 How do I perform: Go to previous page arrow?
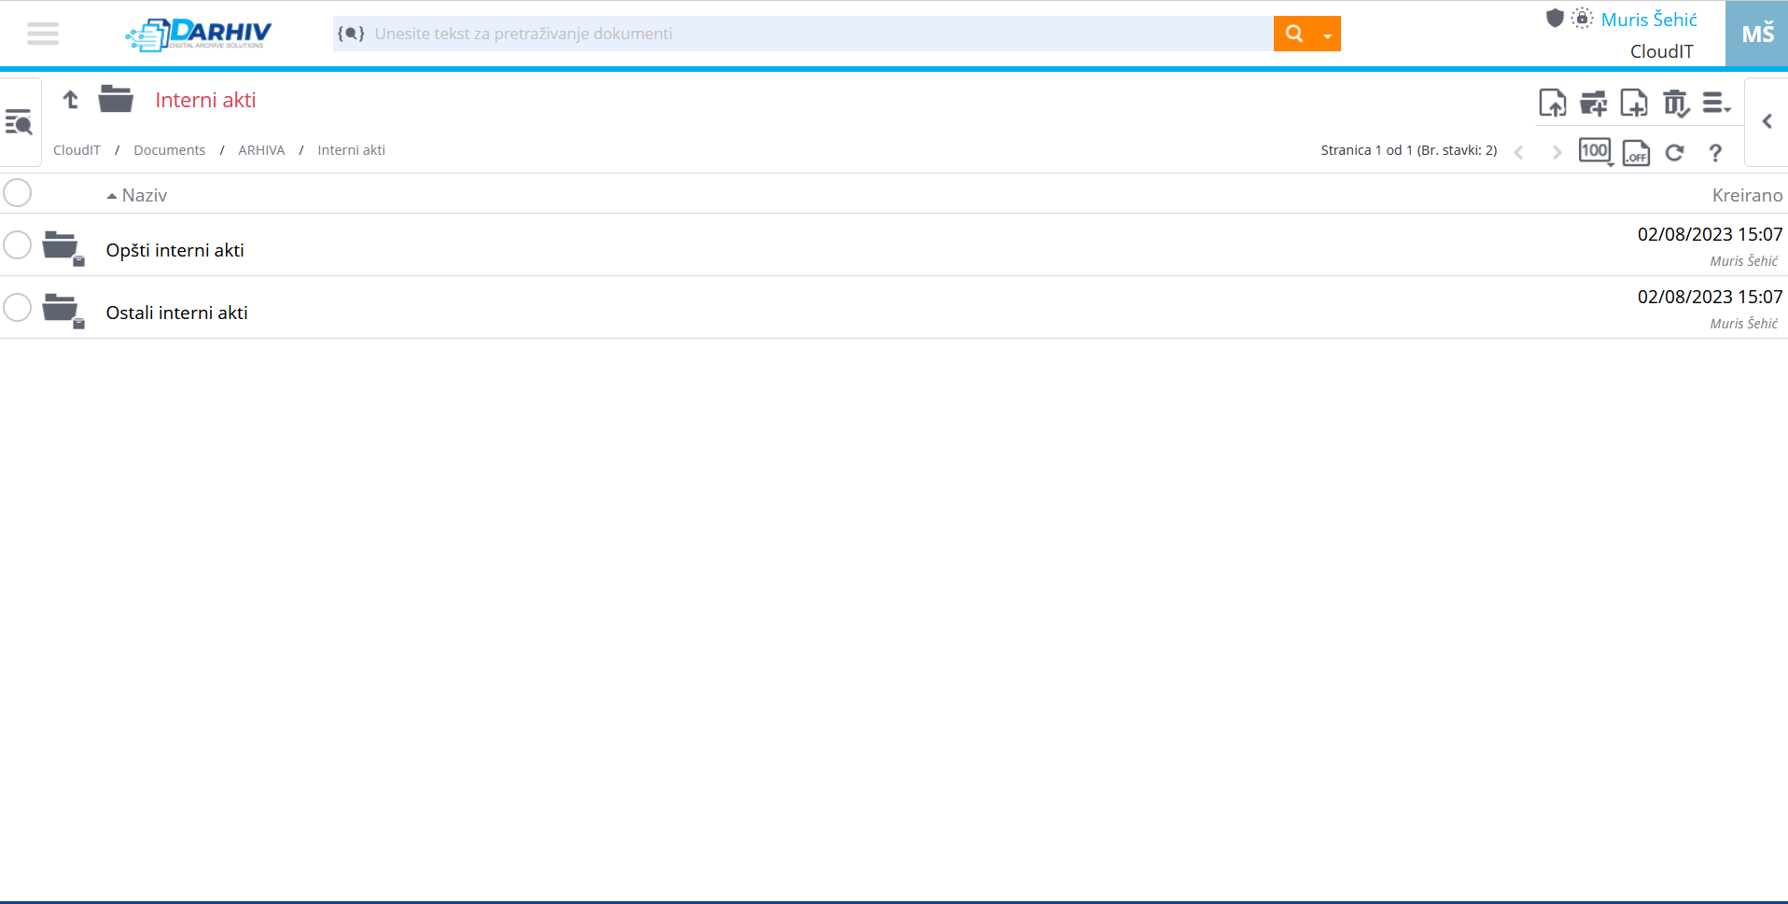(1518, 152)
